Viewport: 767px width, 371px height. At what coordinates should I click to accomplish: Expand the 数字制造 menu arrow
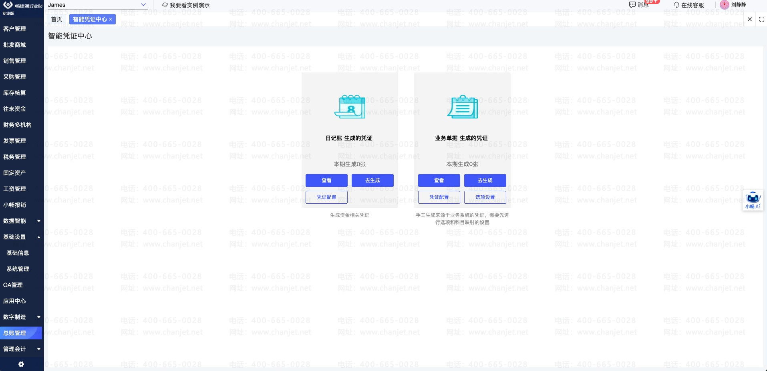click(39, 317)
